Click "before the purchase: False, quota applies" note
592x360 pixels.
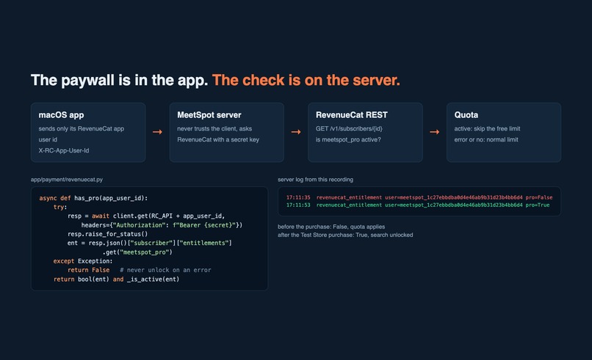coord(331,227)
